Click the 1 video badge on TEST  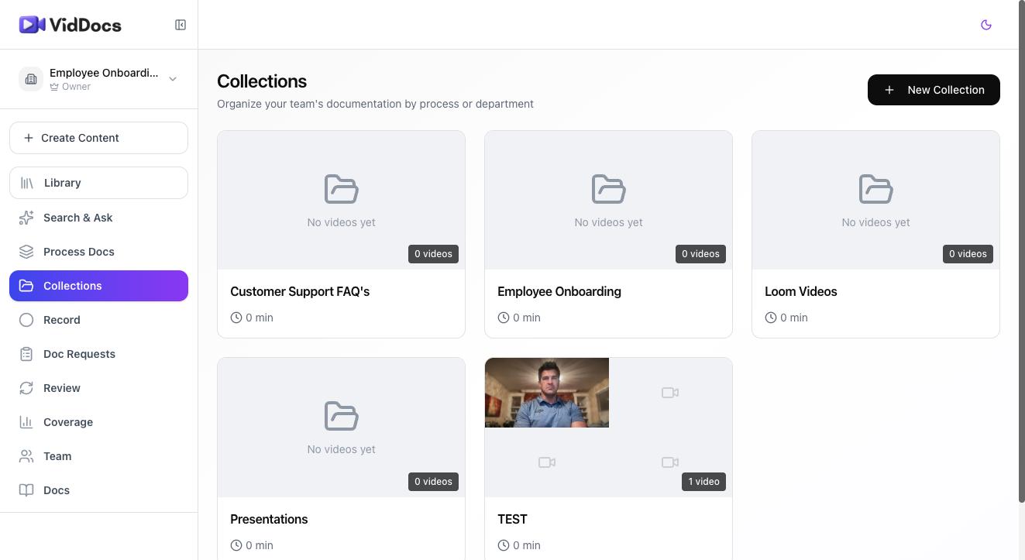coord(703,482)
